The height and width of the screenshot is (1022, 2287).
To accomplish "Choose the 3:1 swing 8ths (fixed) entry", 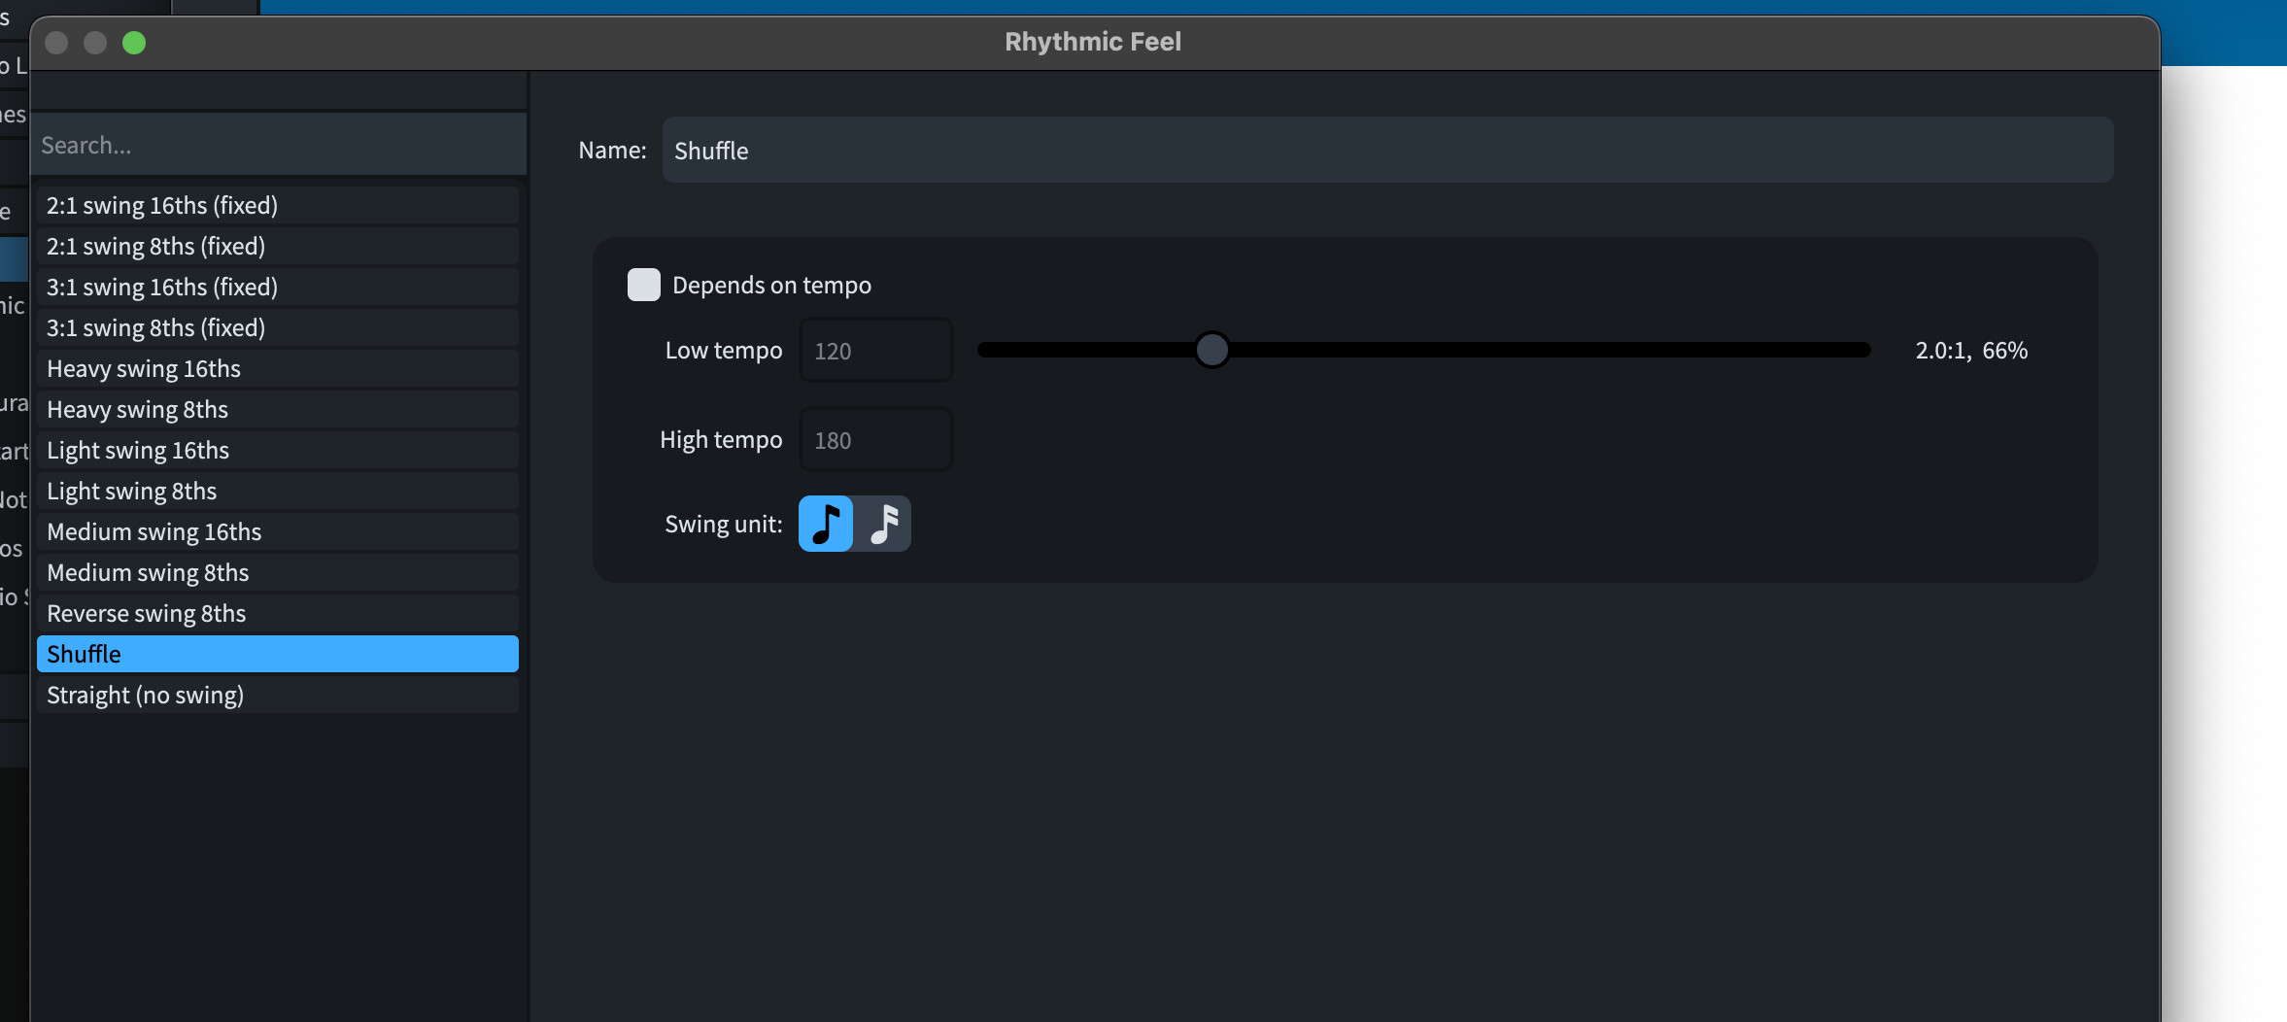I will point(278,328).
